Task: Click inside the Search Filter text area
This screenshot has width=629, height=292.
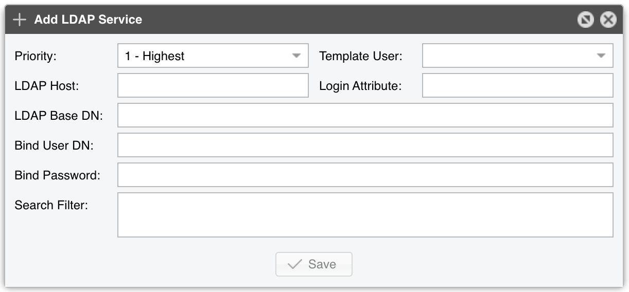Action: 365,215
